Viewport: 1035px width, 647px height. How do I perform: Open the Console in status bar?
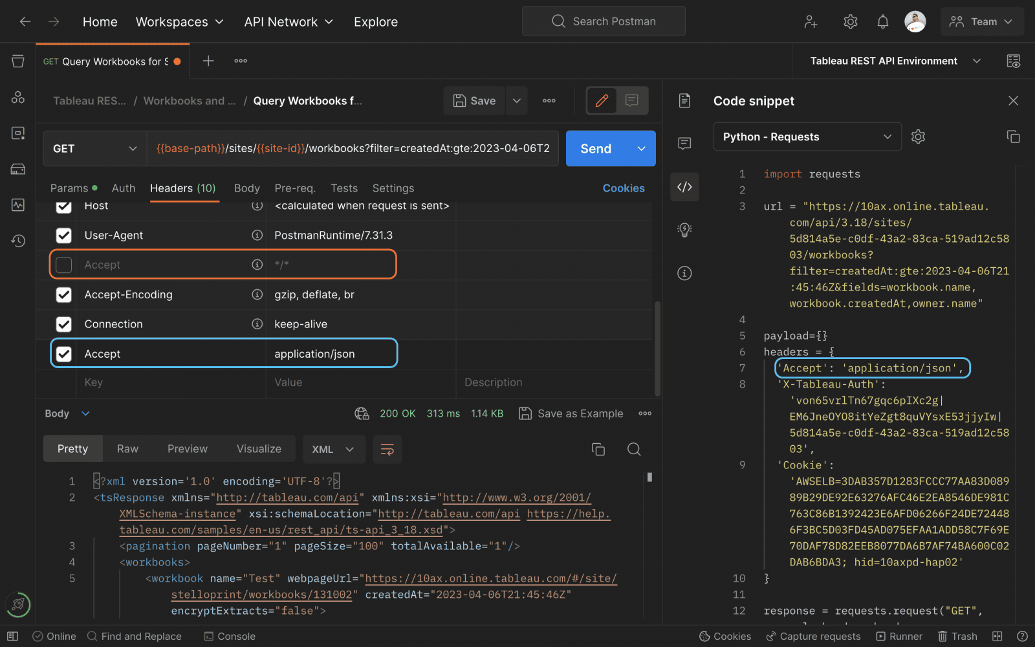point(230,636)
